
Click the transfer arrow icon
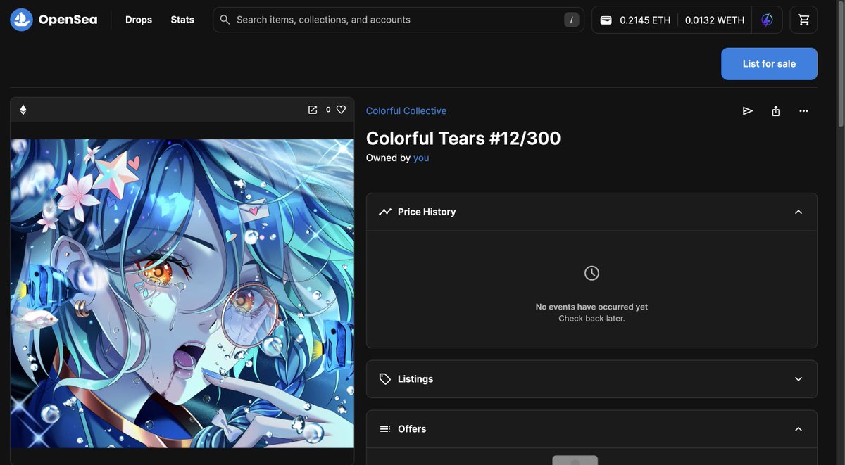(x=748, y=110)
